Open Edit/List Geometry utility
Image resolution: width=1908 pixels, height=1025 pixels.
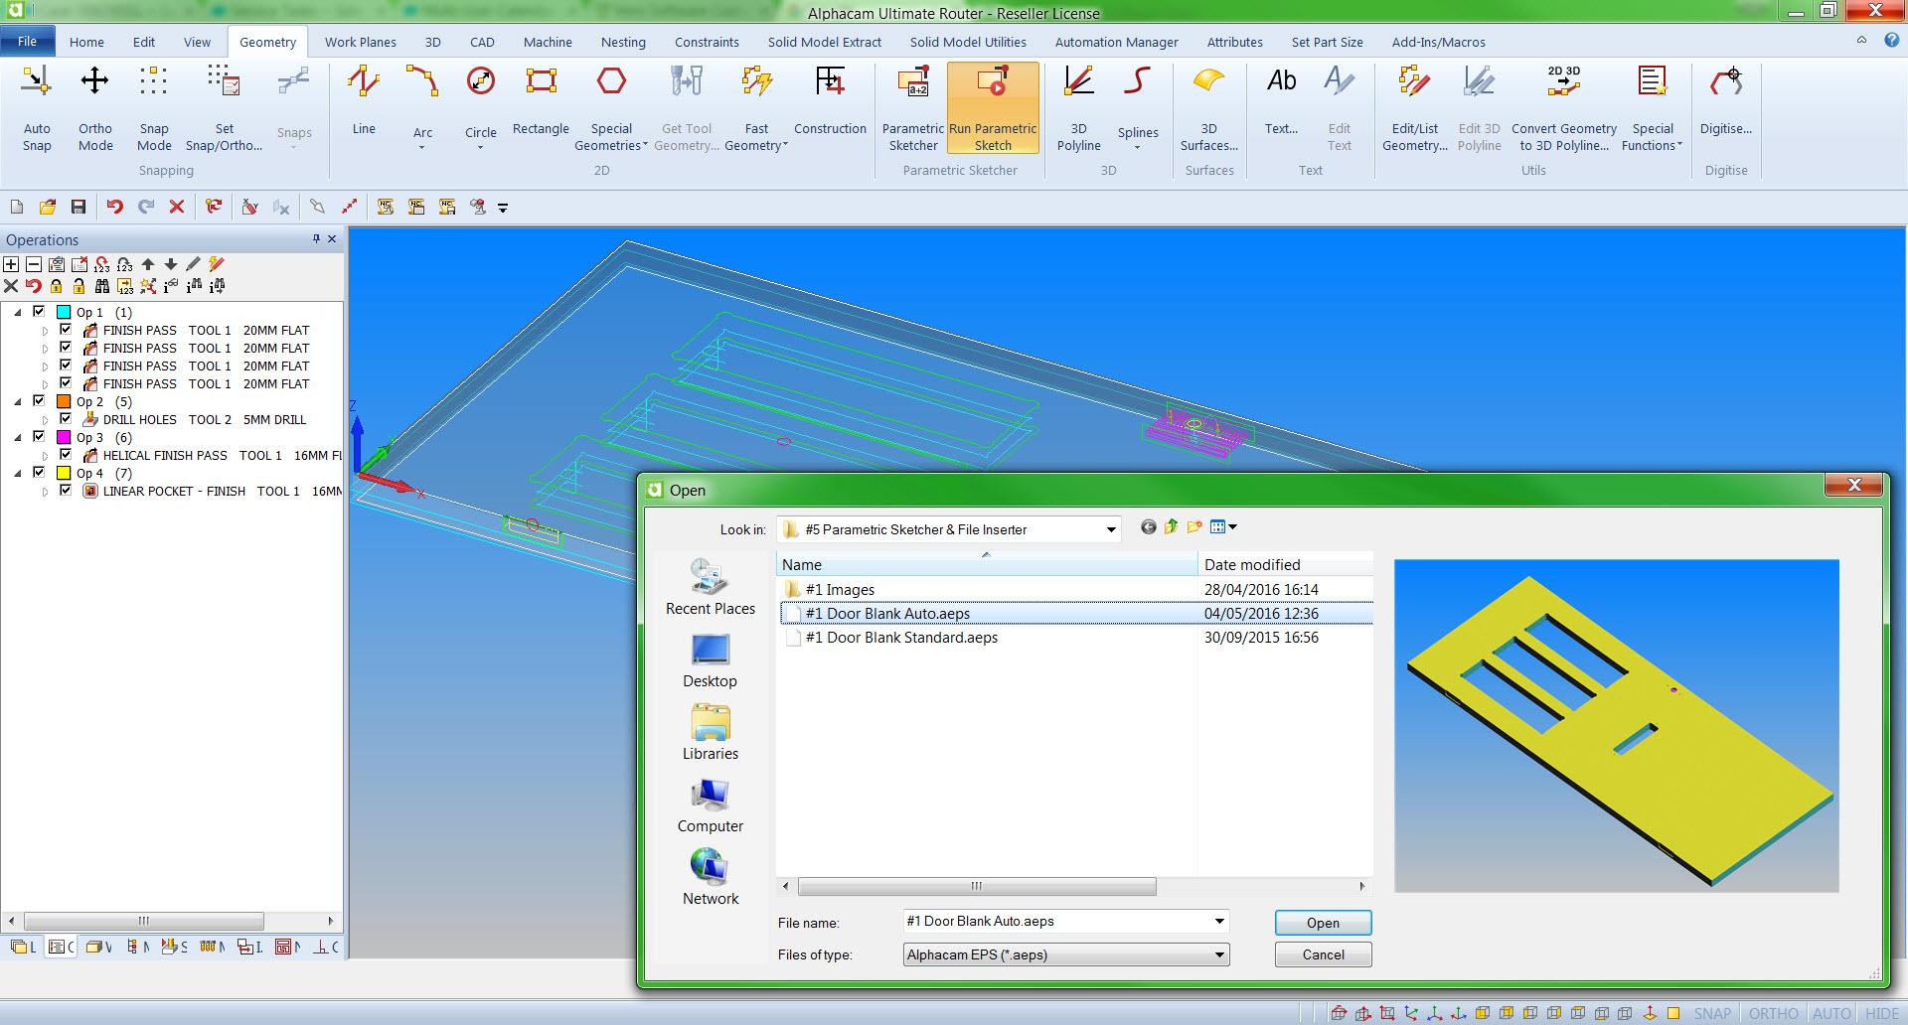click(x=1414, y=107)
